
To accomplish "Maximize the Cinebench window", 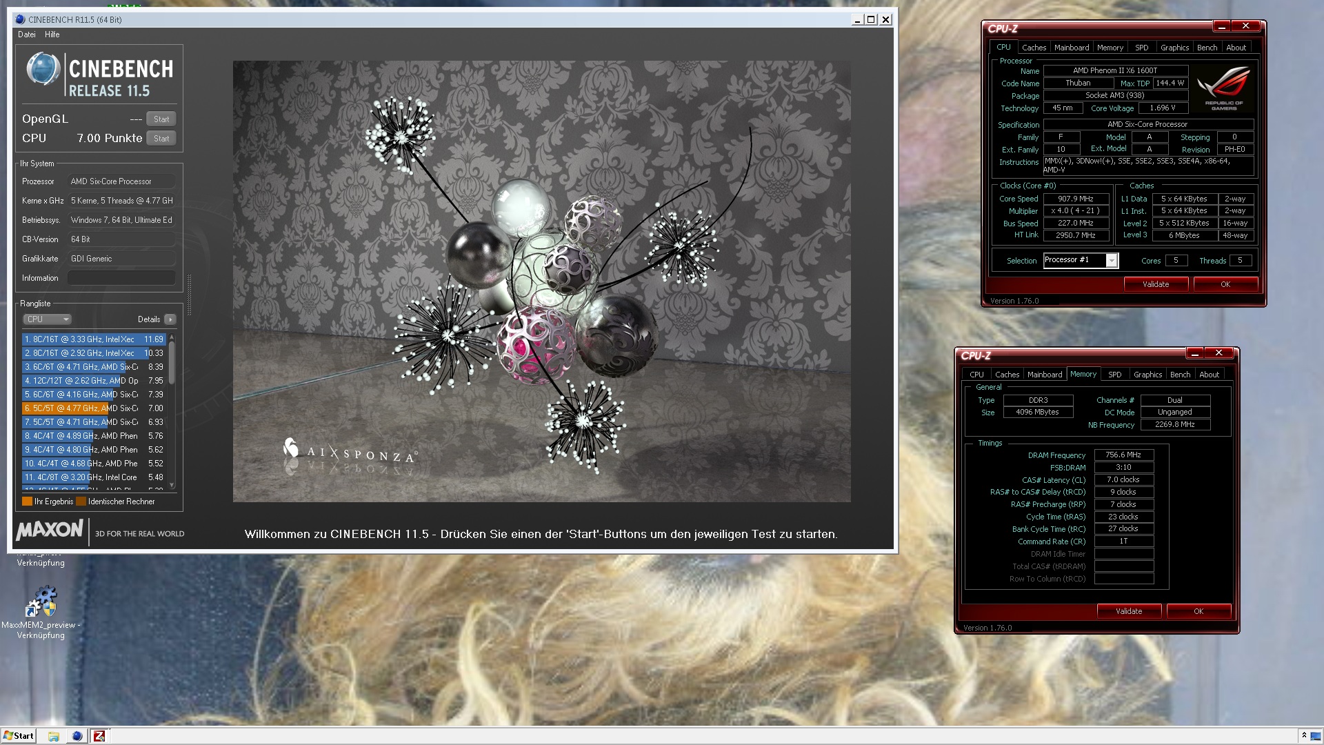I will click(x=871, y=19).
